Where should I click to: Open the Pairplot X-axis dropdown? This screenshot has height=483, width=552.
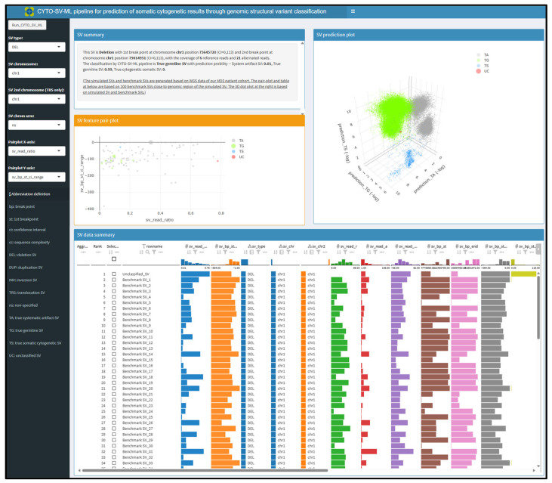coord(36,151)
